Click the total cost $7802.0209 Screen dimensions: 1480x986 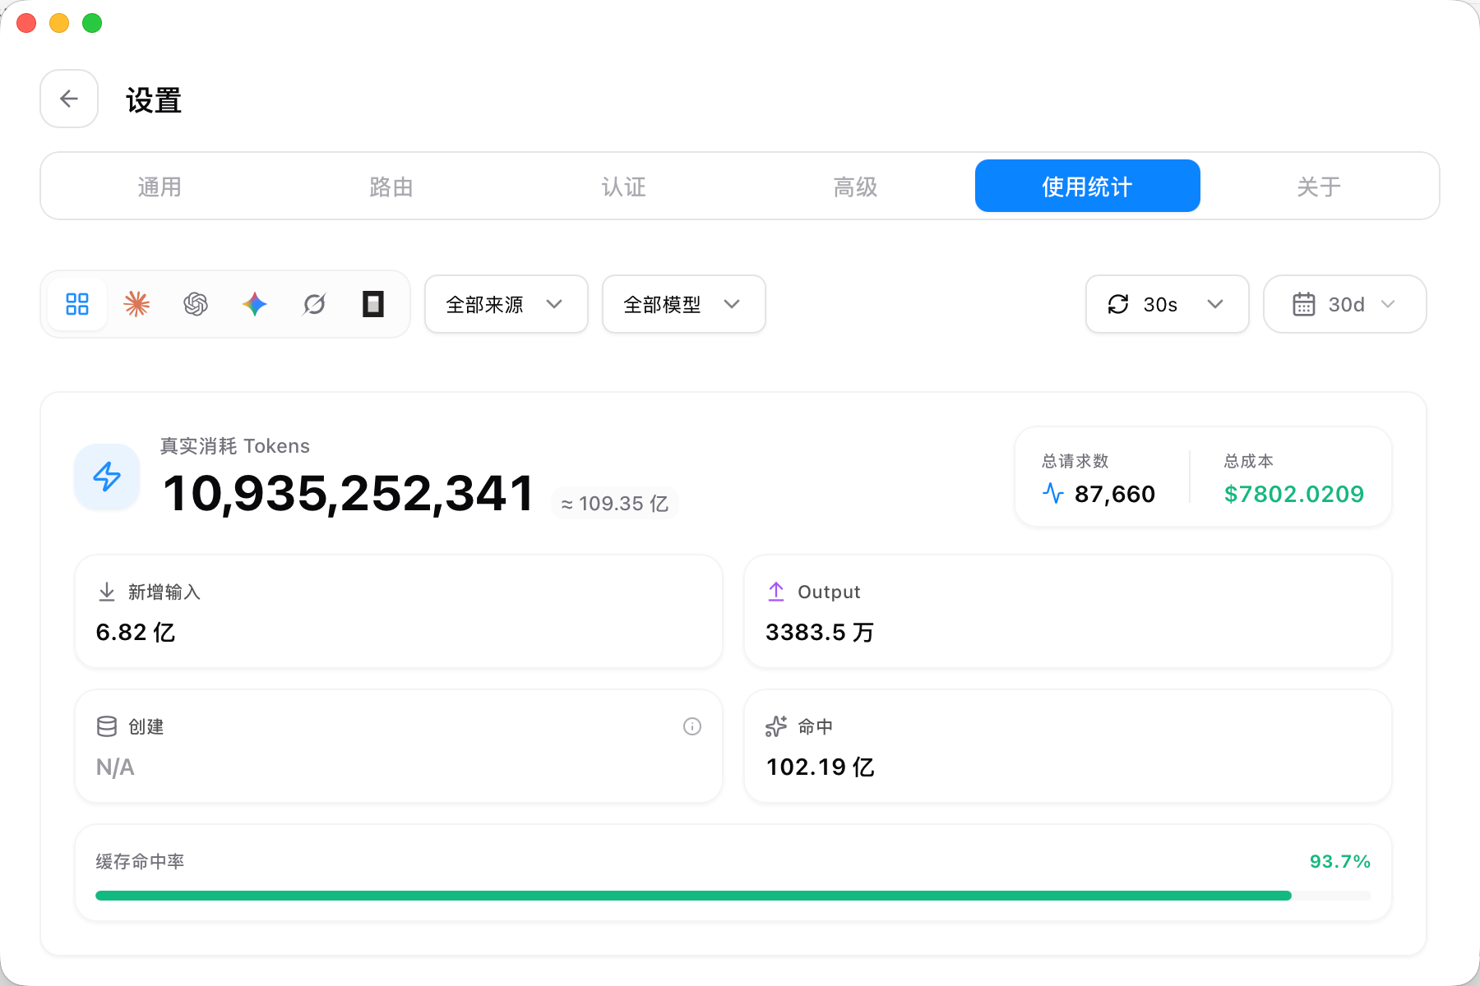pyautogui.click(x=1294, y=494)
